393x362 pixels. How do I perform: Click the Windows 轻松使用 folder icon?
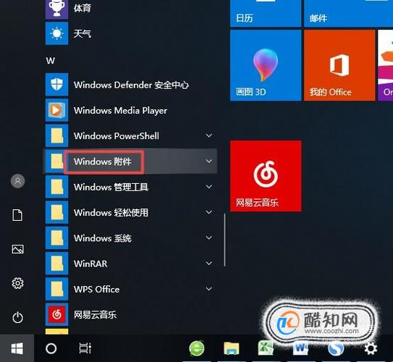click(56, 212)
